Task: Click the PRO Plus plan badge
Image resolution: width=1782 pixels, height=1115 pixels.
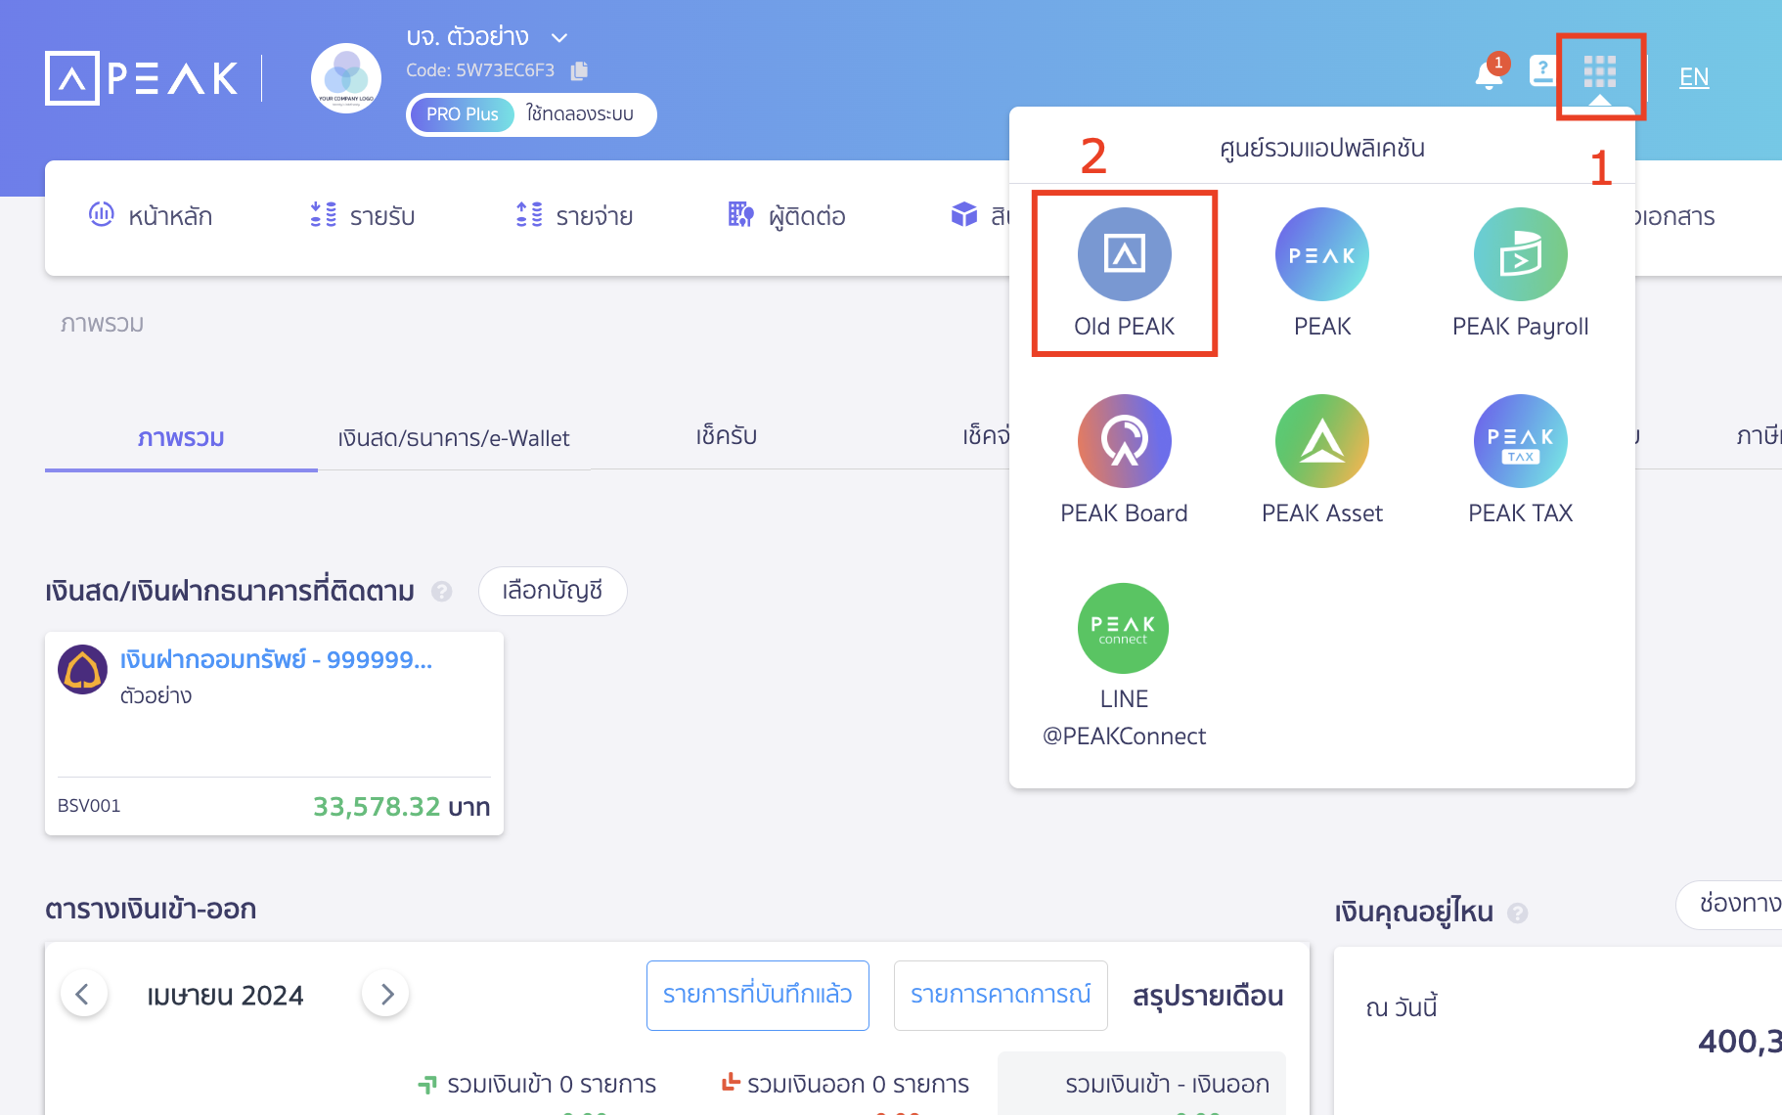Action: pos(462,114)
